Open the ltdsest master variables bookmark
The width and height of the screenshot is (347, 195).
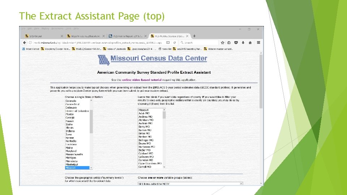point(218,49)
